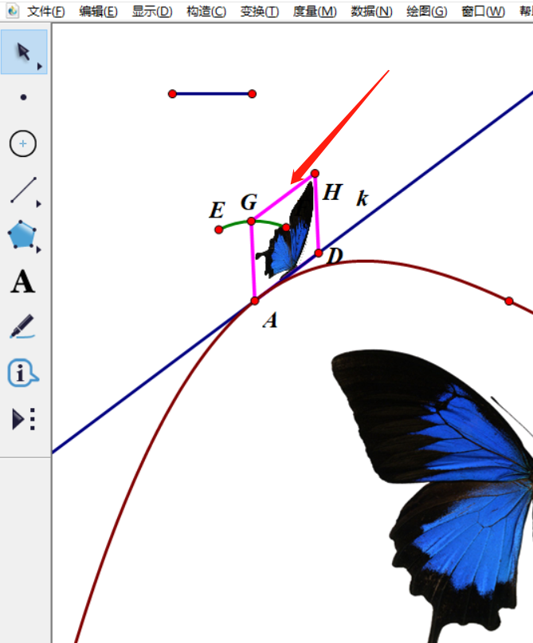Open the 绘图(G) menu

[427, 11]
